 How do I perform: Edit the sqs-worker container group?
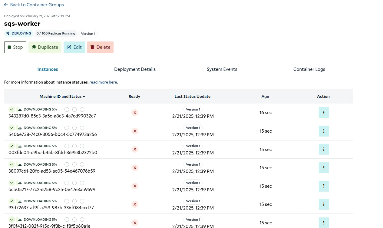pyautogui.click(x=74, y=47)
